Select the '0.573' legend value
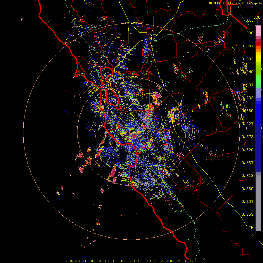 pos(248,136)
